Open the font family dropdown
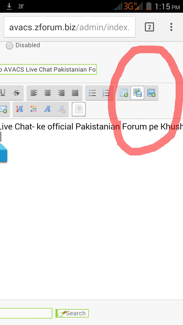Screen dimensions: 183x325 click(47, 109)
